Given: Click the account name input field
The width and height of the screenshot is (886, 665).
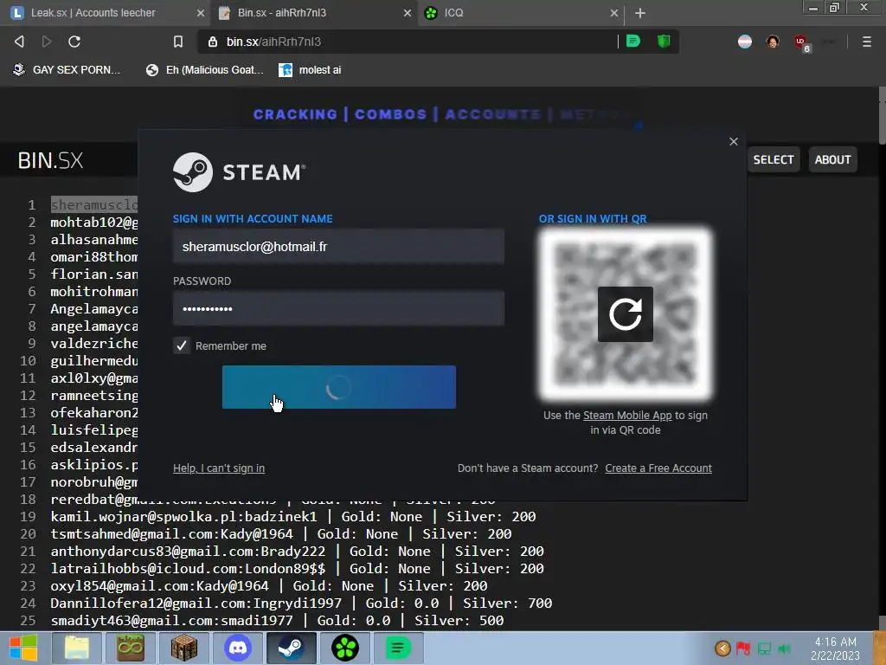Looking at the screenshot, I should [x=338, y=247].
